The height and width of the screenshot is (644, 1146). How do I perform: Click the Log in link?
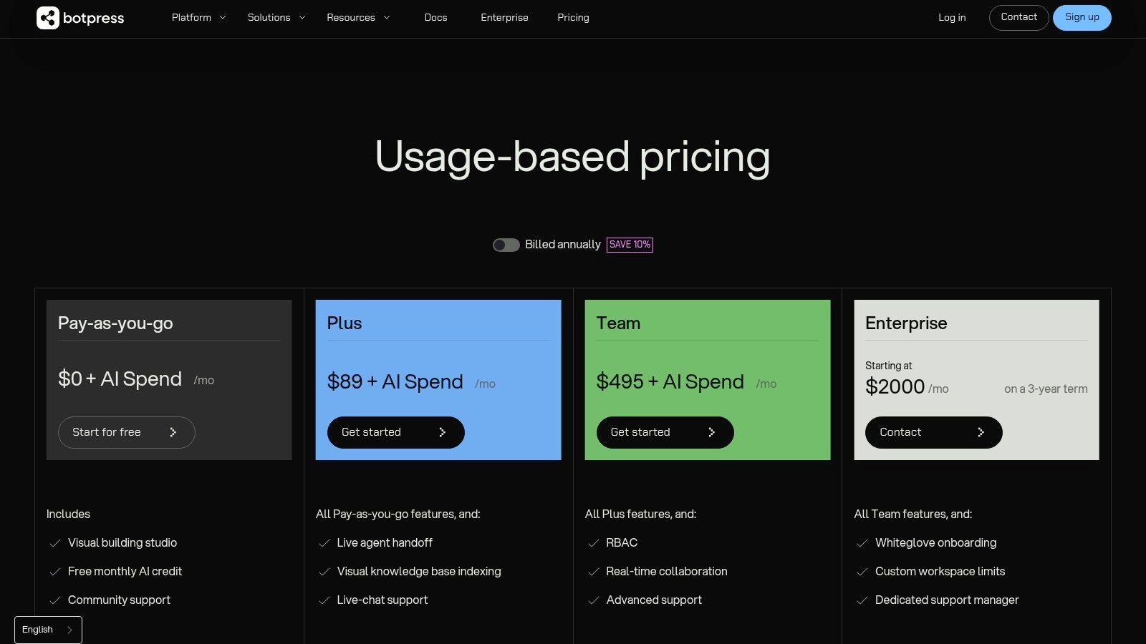pos(952,18)
